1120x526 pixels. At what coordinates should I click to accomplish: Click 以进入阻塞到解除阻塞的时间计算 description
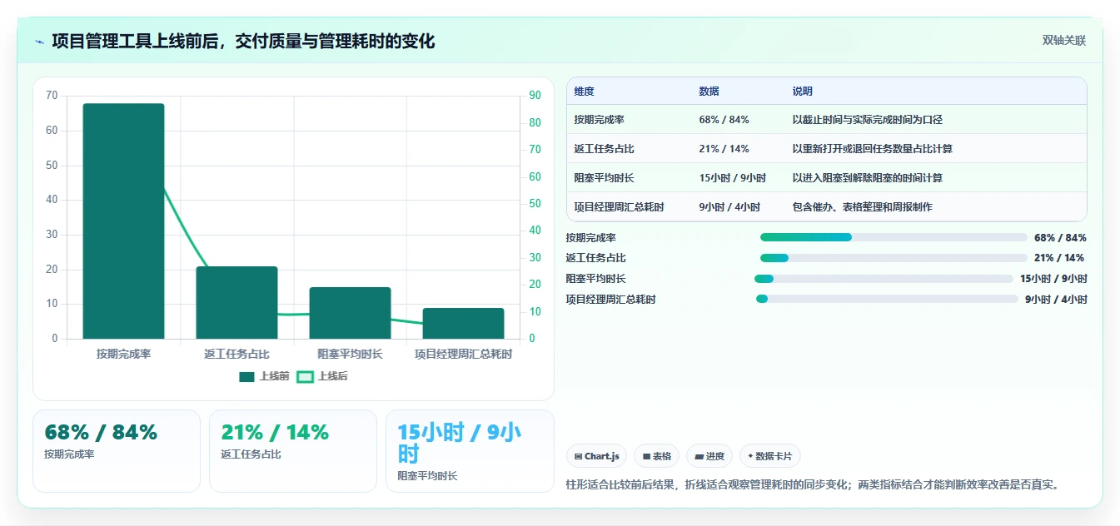(867, 178)
